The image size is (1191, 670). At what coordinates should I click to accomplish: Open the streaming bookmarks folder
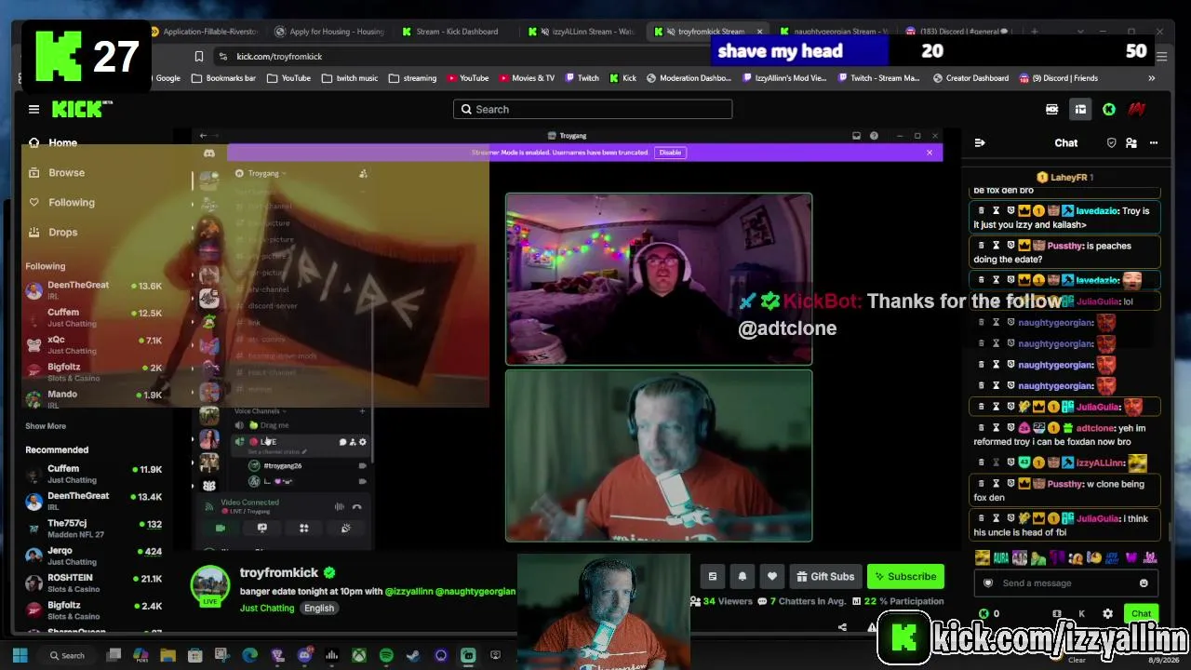[x=412, y=78]
